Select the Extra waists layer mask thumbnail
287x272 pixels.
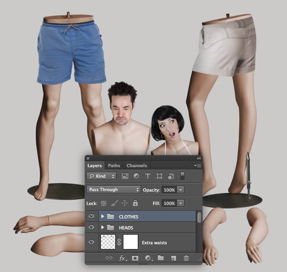pos(131,242)
